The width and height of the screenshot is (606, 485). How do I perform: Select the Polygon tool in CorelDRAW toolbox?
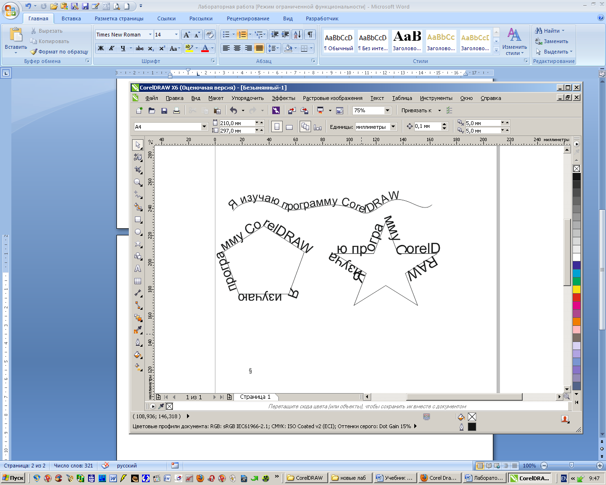[x=138, y=244]
